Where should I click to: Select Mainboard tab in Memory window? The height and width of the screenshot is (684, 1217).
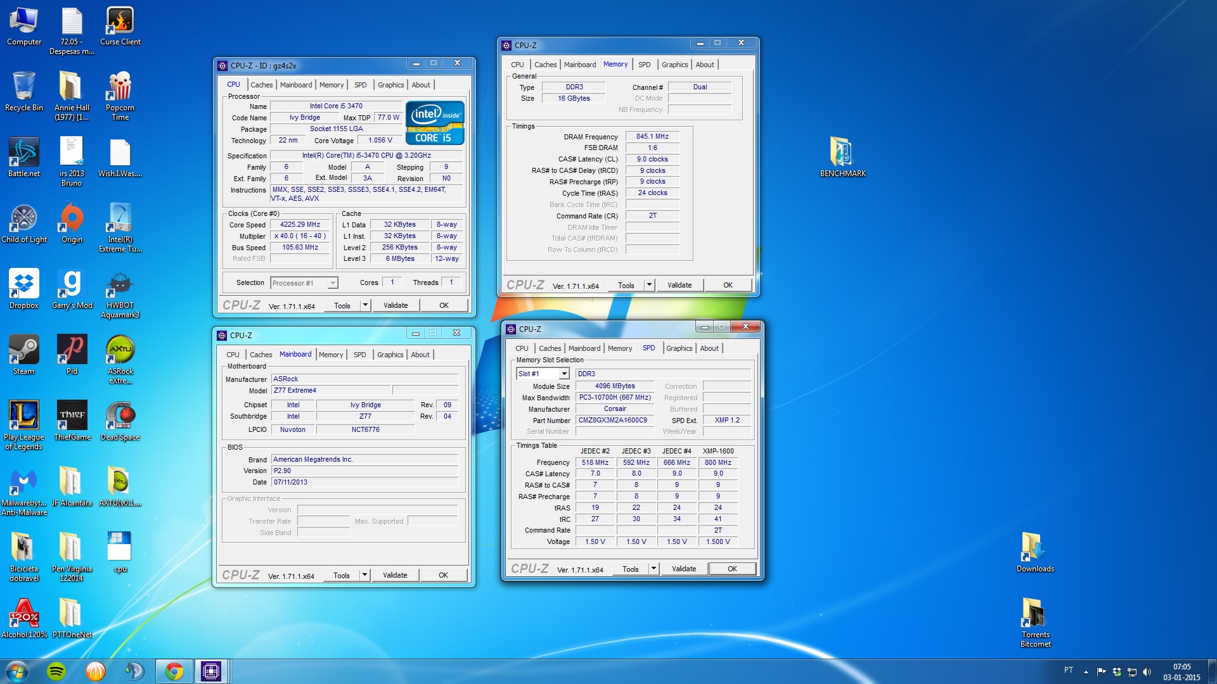(x=580, y=65)
